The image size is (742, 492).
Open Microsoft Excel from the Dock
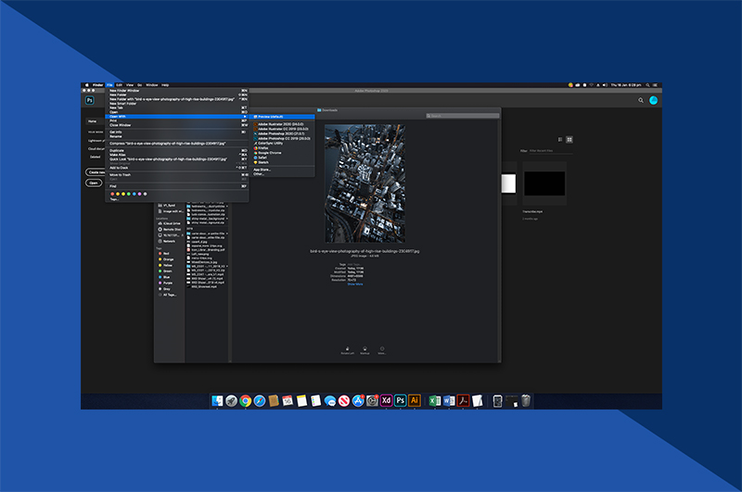tap(434, 401)
